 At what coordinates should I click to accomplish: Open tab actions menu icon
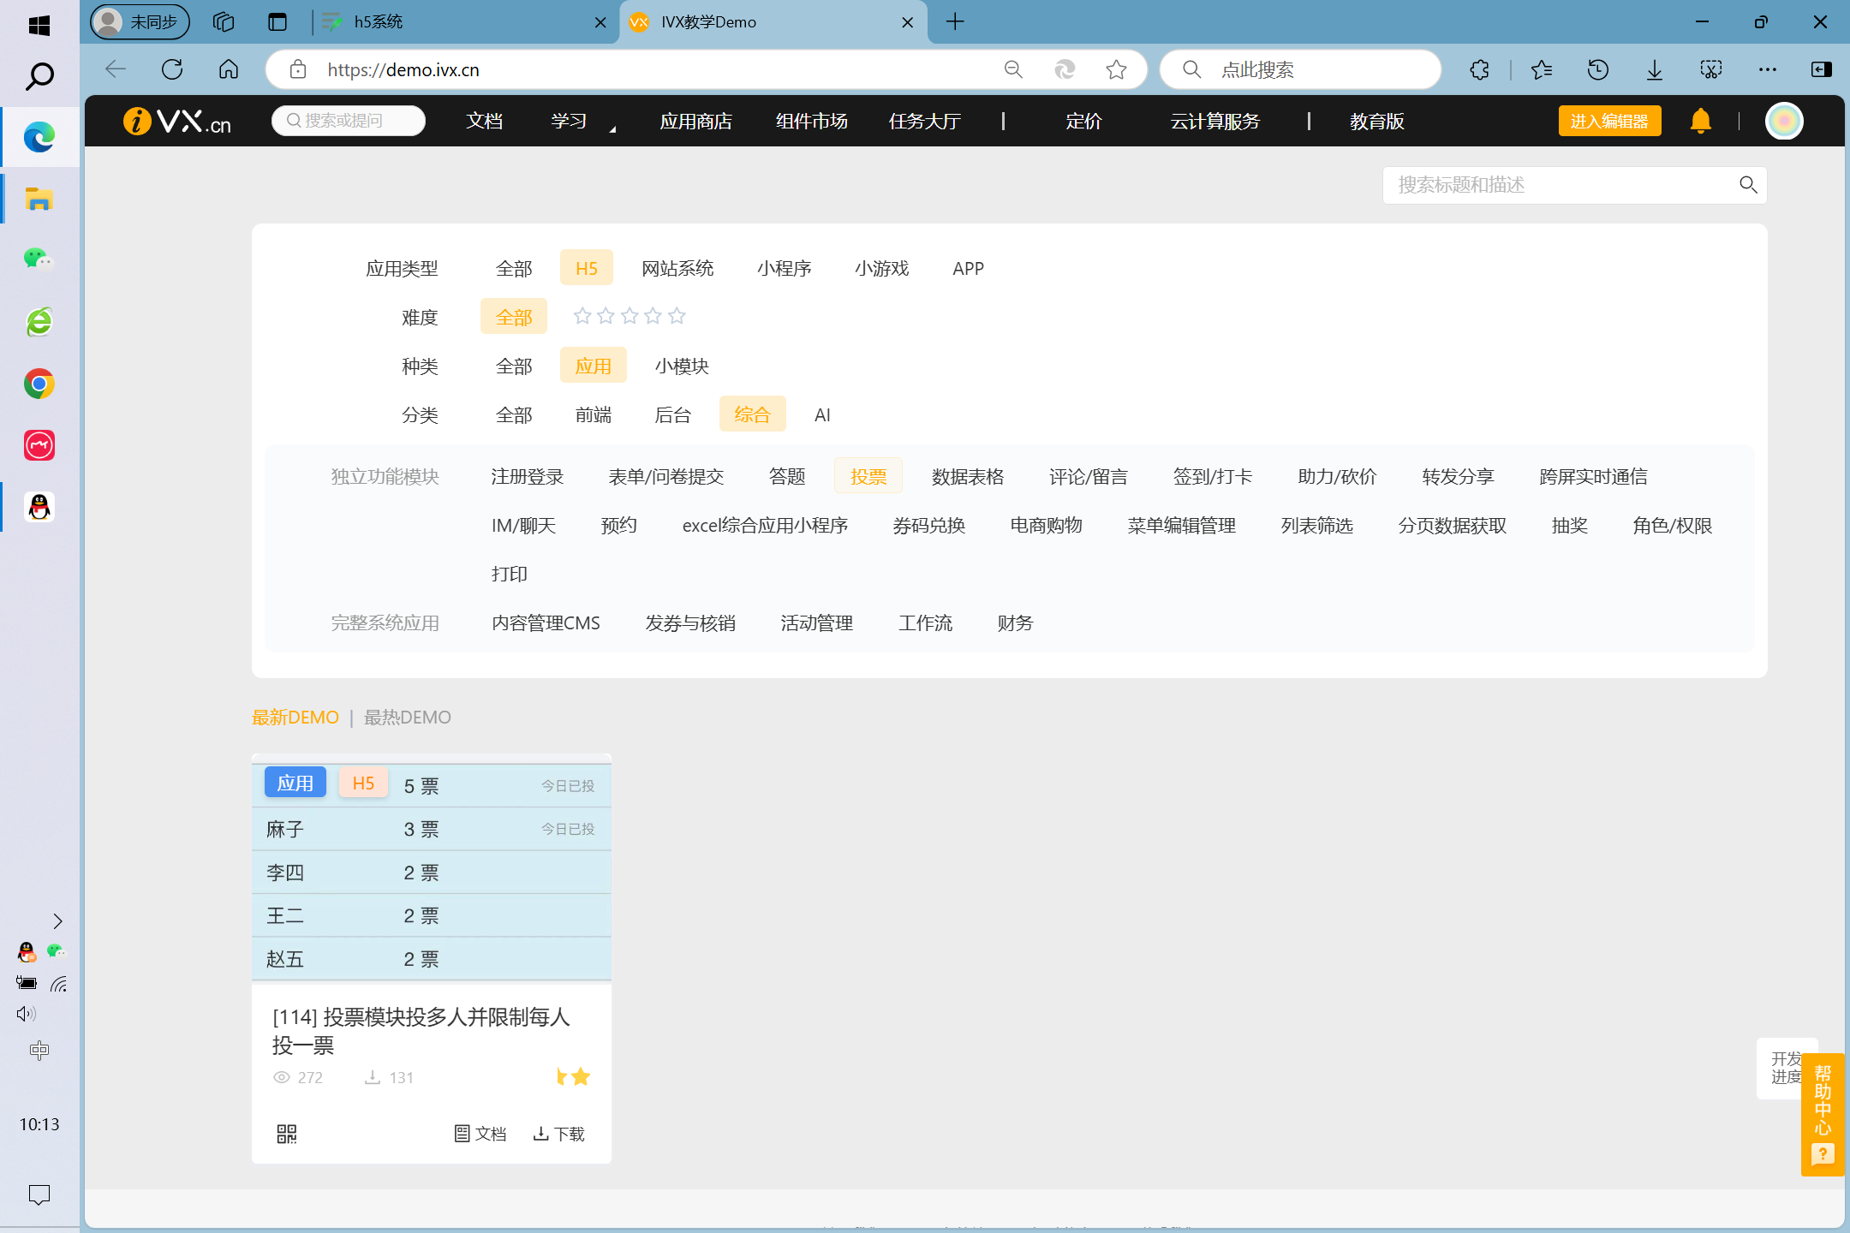pyautogui.click(x=277, y=22)
